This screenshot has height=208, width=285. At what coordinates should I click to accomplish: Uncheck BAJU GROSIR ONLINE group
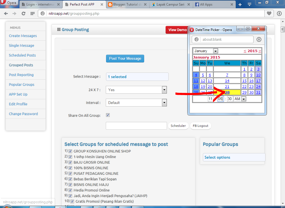pyautogui.click(x=70, y=163)
